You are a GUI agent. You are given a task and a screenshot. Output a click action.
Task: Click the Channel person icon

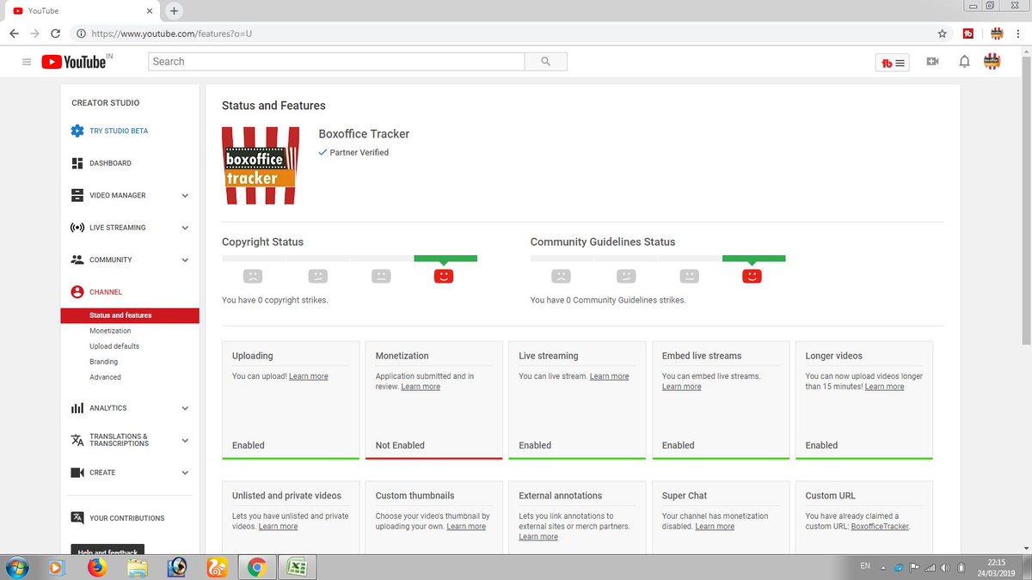(77, 292)
